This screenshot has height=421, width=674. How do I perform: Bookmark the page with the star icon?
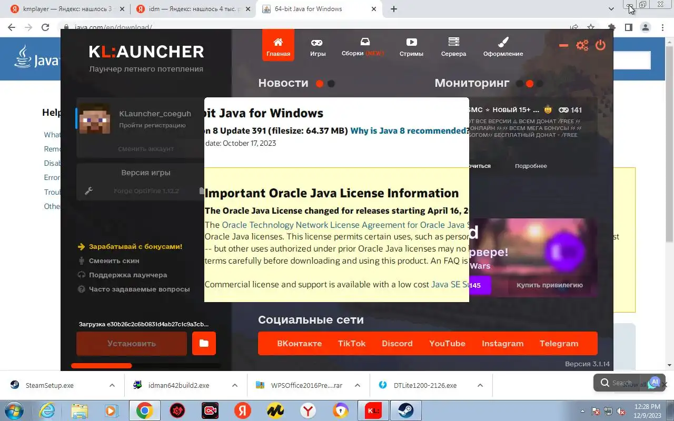(591, 27)
